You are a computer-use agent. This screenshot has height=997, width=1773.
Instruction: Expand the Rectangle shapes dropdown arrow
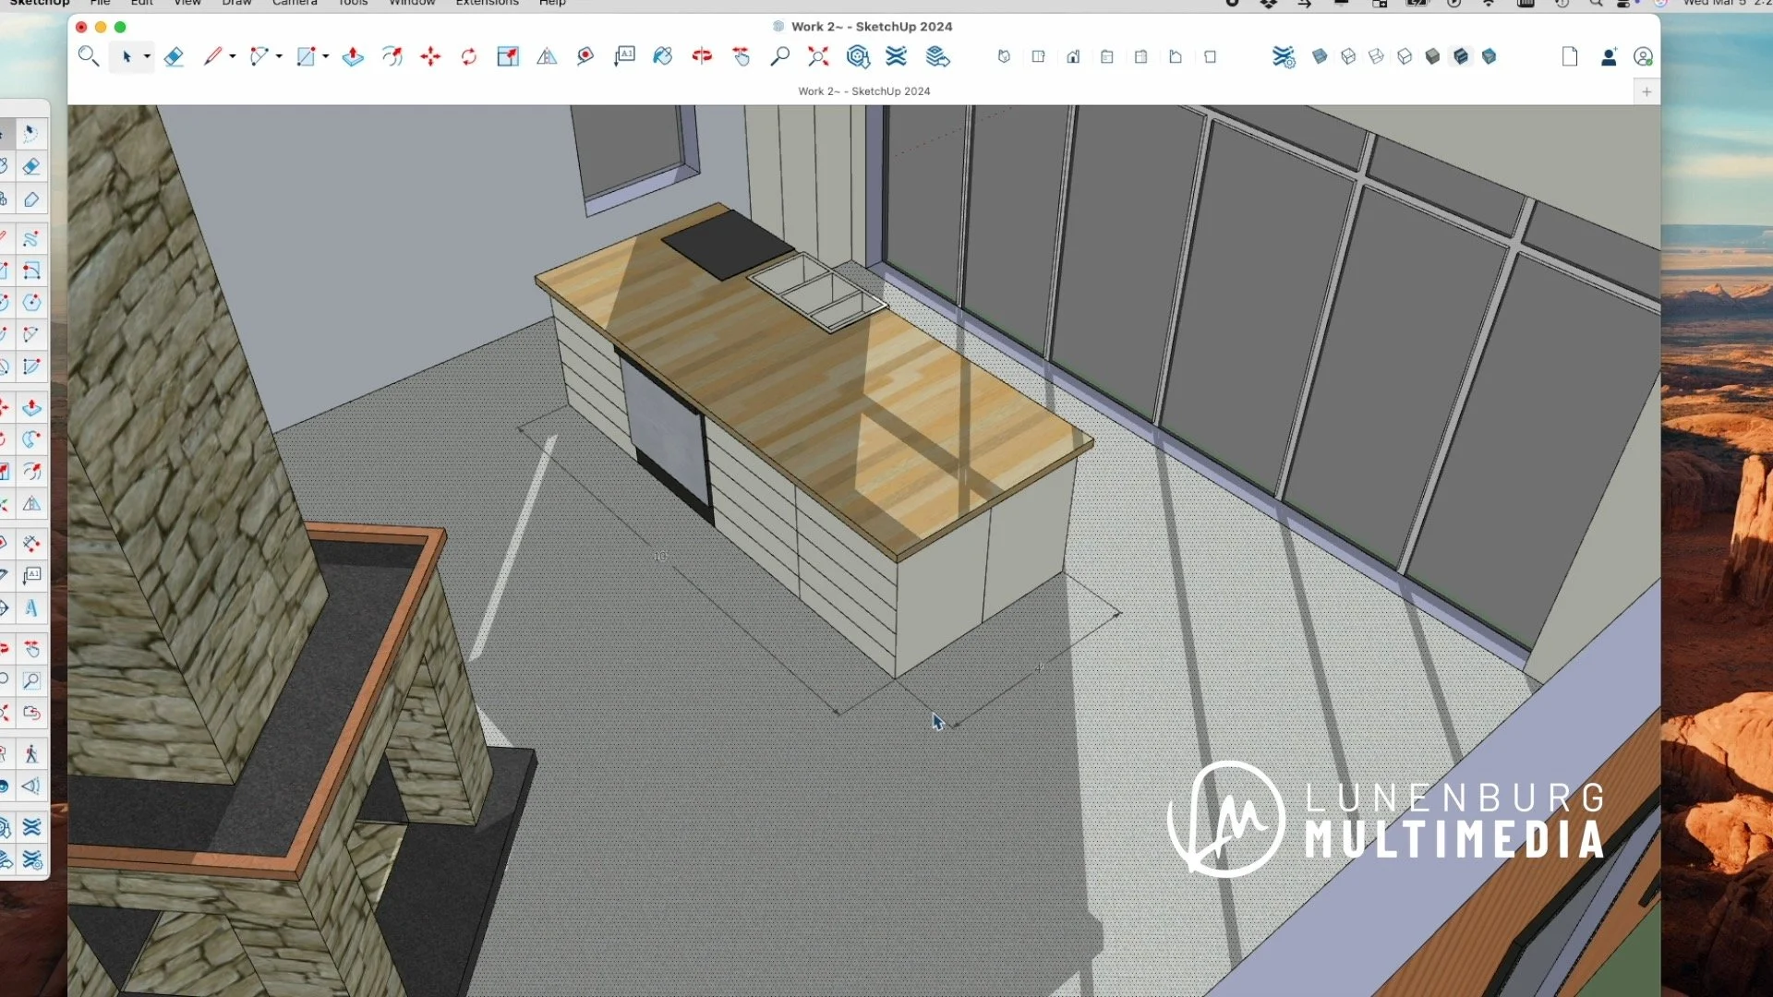coord(326,57)
